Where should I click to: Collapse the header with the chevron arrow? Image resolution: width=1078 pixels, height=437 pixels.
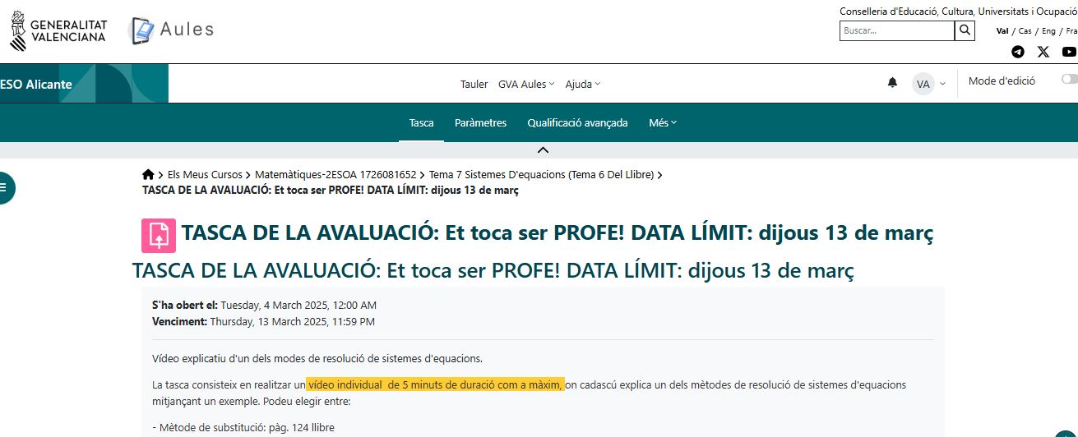[x=542, y=149]
